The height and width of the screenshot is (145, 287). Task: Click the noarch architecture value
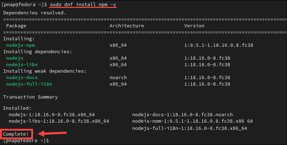point(118,78)
